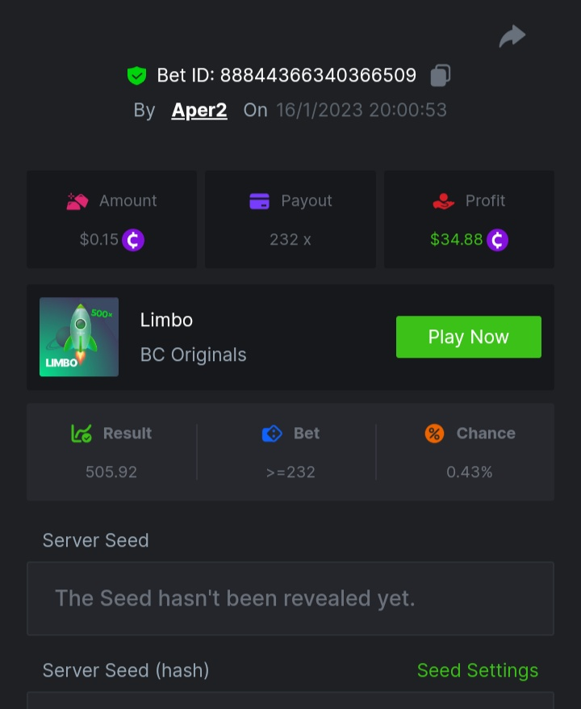Click the Profit coin currency icon
This screenshot has height=709, width=581.
(497, 240)
